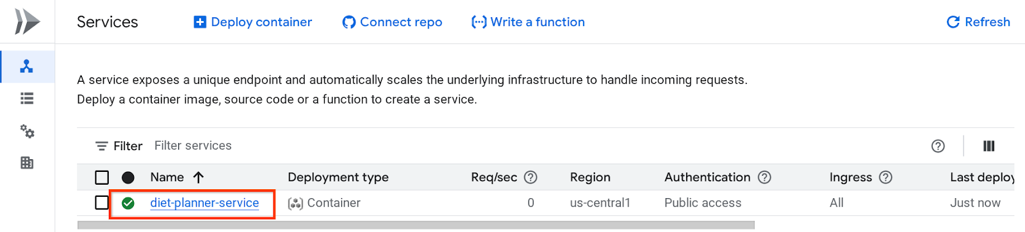Open Services page in sidebar
The image size is (1025, 232).
pos(27,66)
